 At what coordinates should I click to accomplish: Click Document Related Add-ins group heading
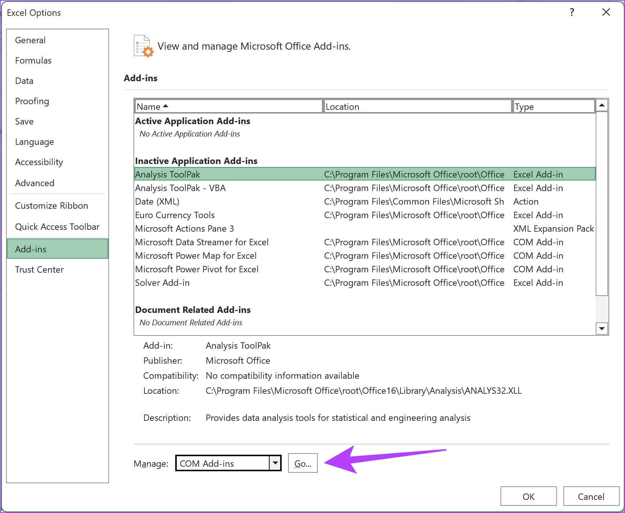193,310
